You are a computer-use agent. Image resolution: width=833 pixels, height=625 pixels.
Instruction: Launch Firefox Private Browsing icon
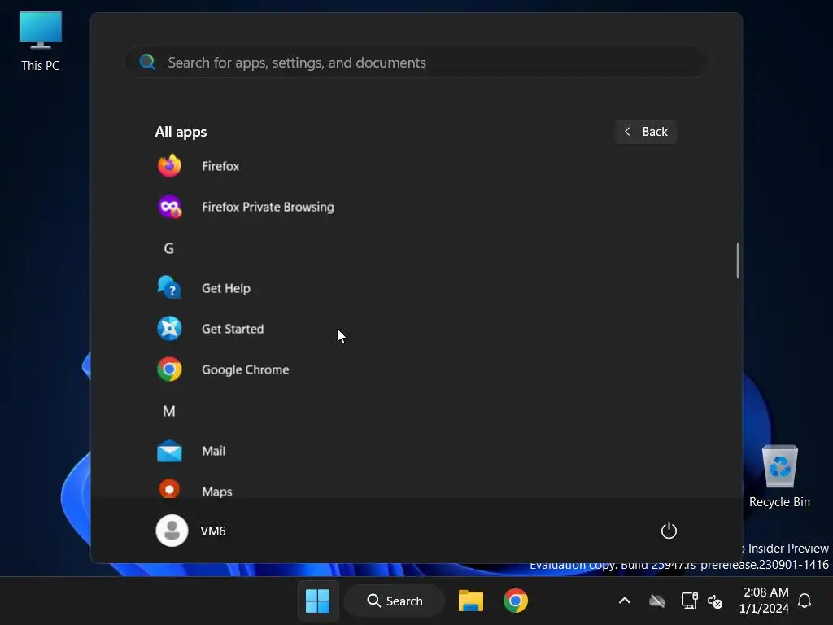click(169, 207)
